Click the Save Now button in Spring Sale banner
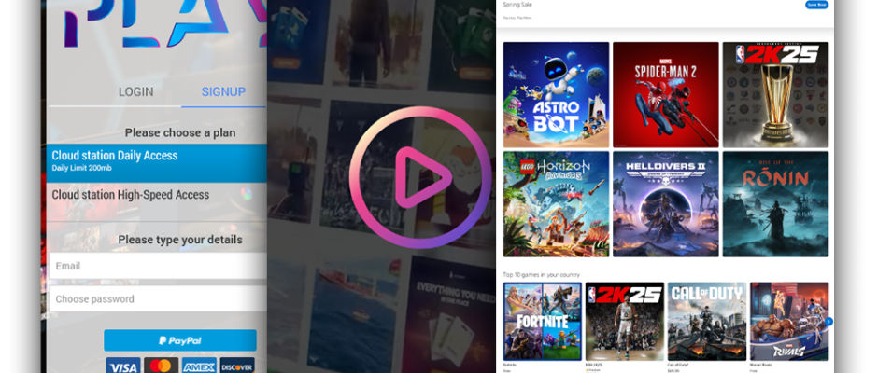Screen dimensions: 878x373 pyautogui.click(x=817, y=5)
